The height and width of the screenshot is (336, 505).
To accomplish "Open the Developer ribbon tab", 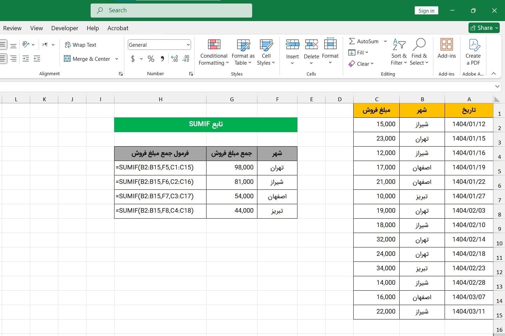I will pyautogui.click(x=65, y=28).
